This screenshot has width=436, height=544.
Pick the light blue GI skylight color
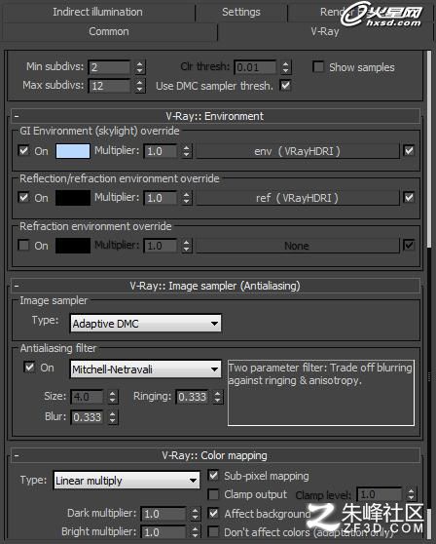coord(73,151)
